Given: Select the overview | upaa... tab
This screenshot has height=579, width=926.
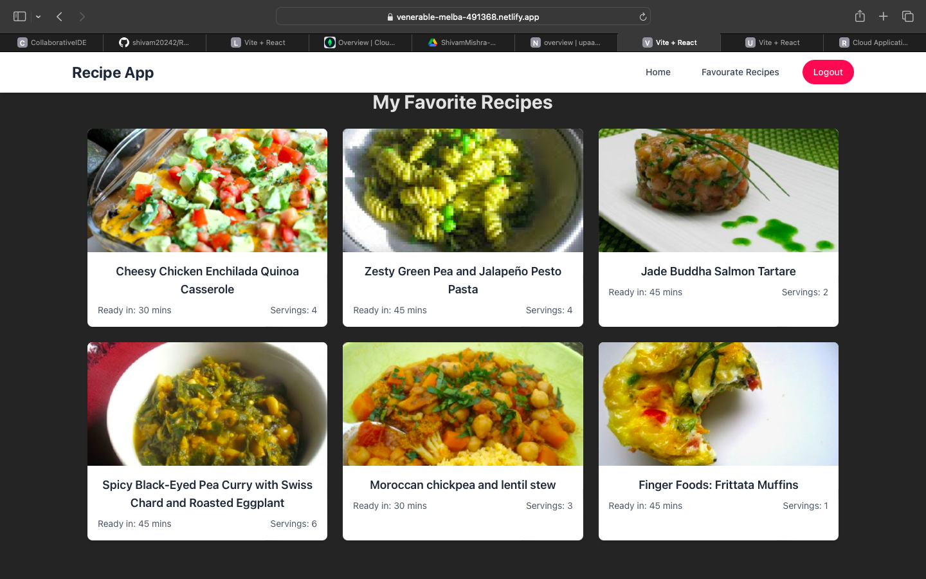Looking at the screenshot, I should point(566,42).
